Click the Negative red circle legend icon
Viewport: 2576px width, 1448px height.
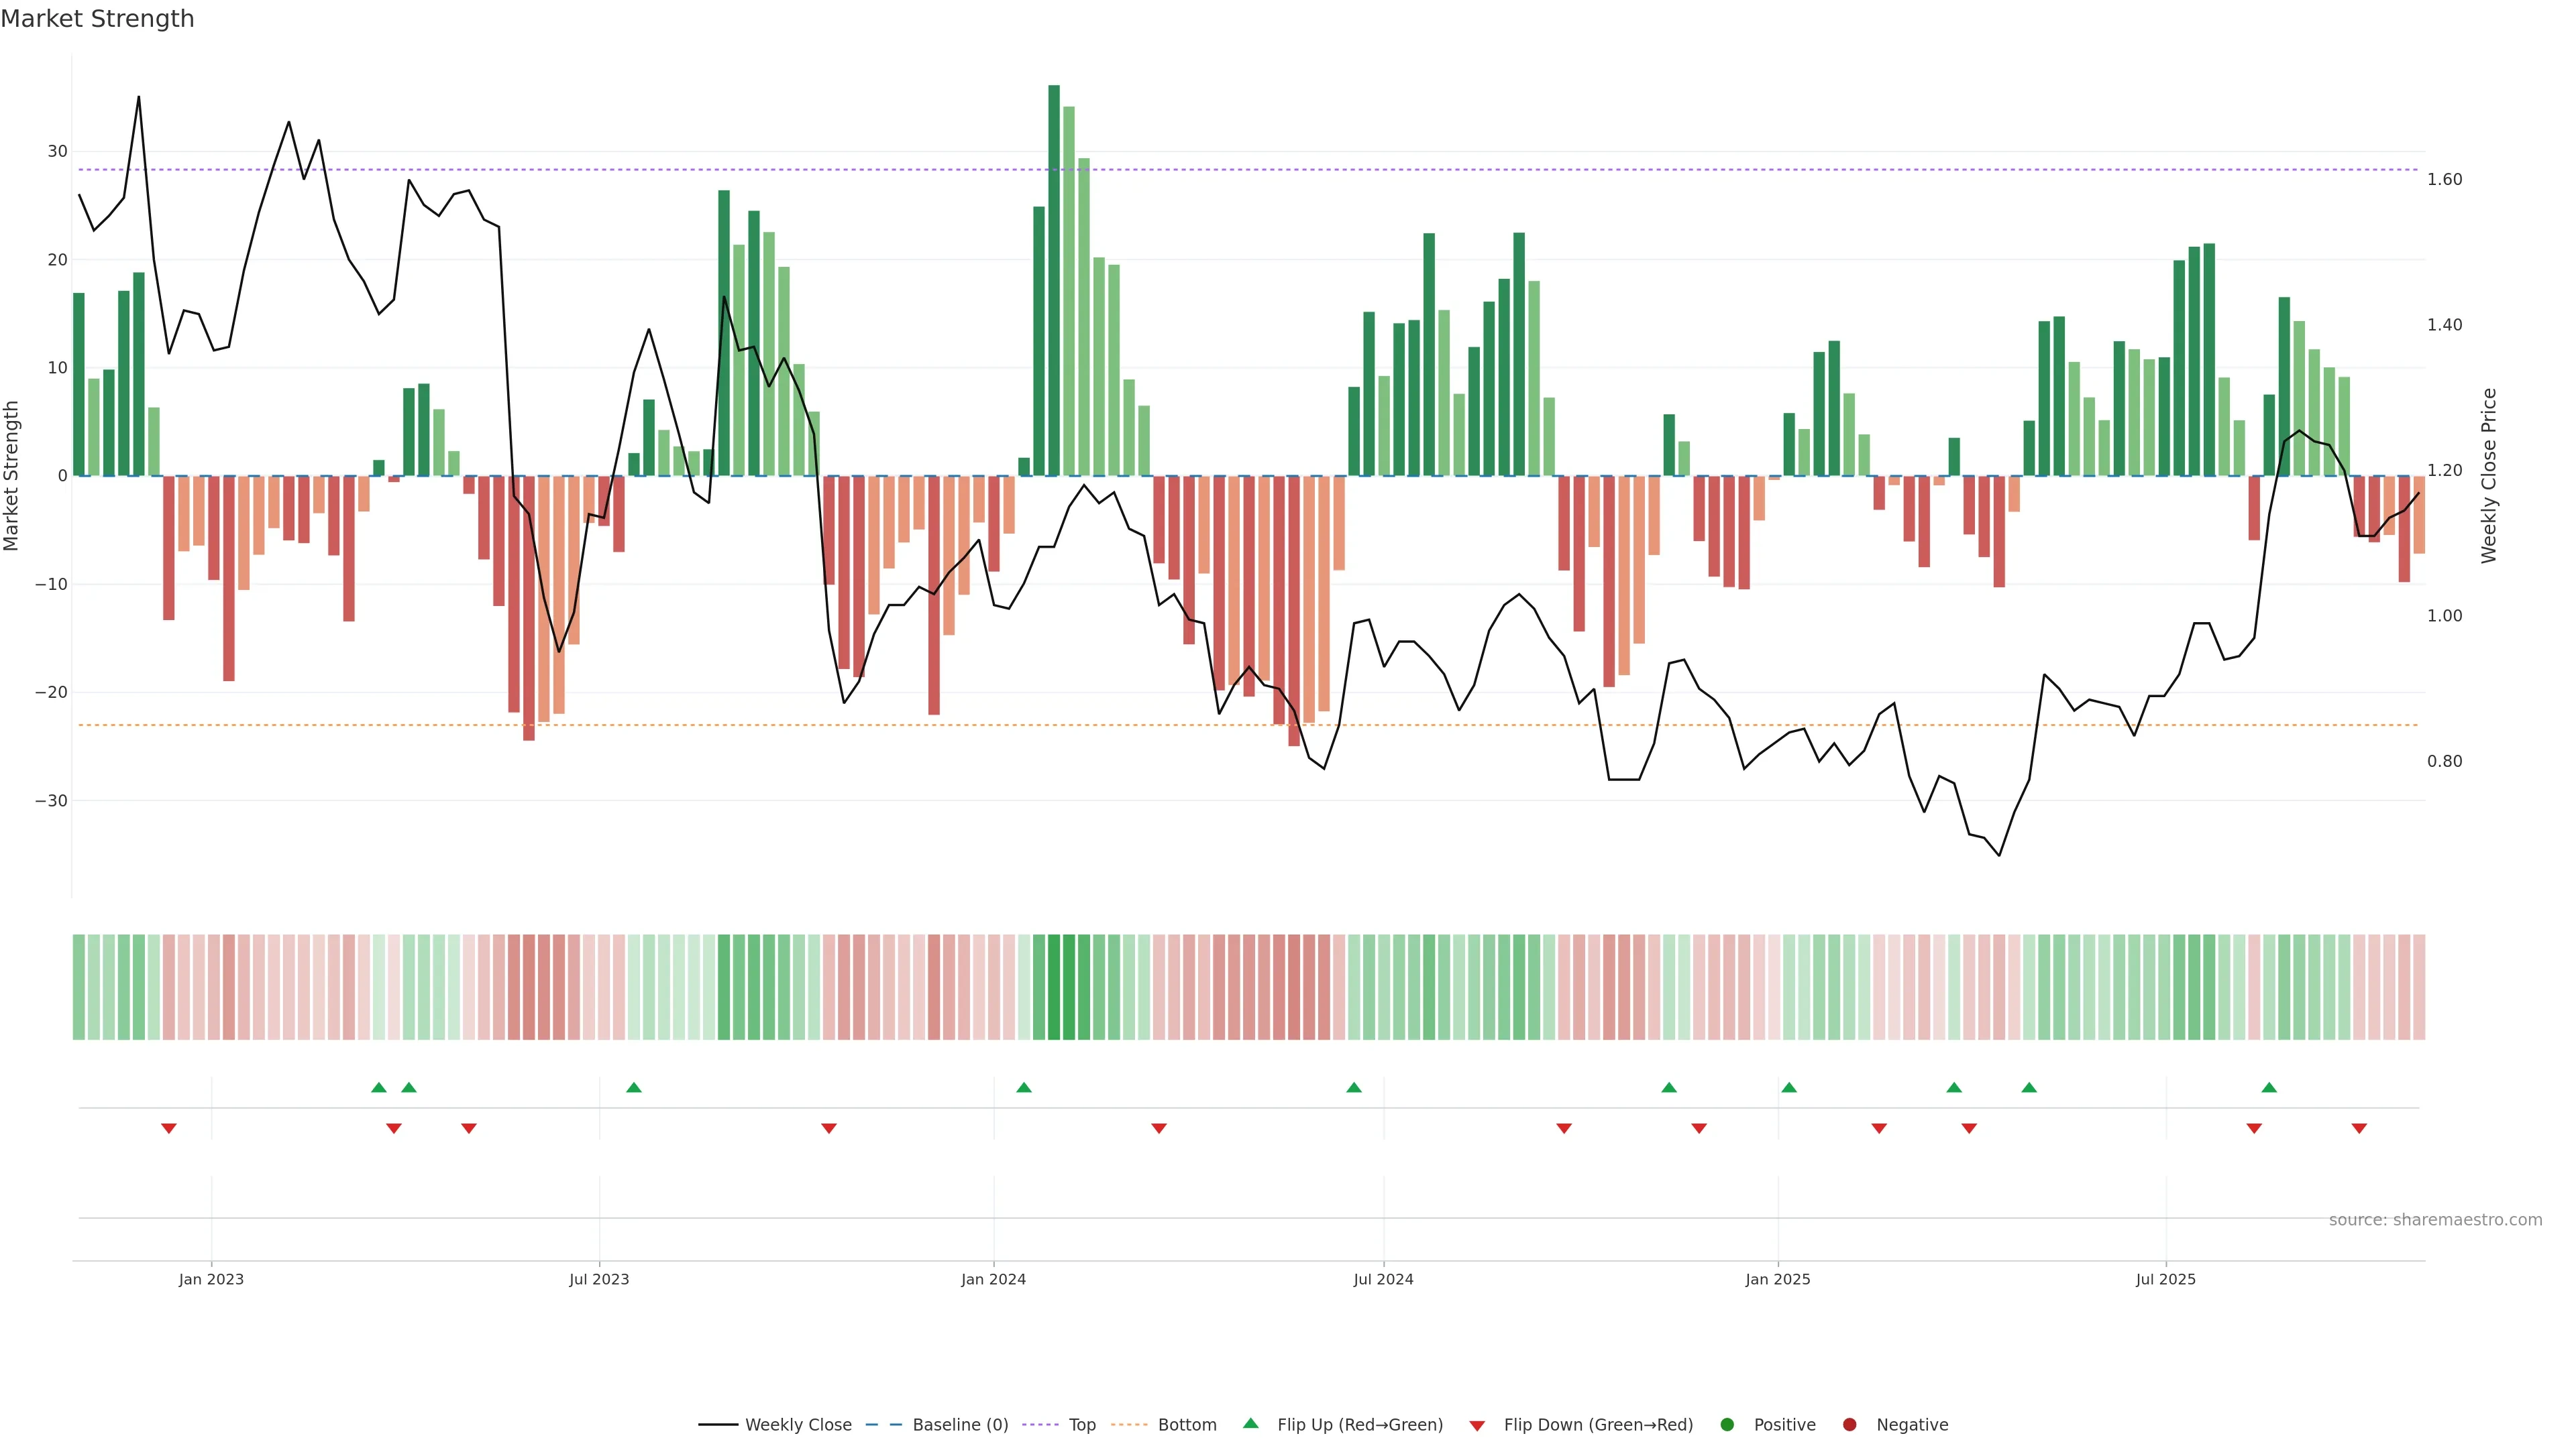[x=1849, y=1424]
